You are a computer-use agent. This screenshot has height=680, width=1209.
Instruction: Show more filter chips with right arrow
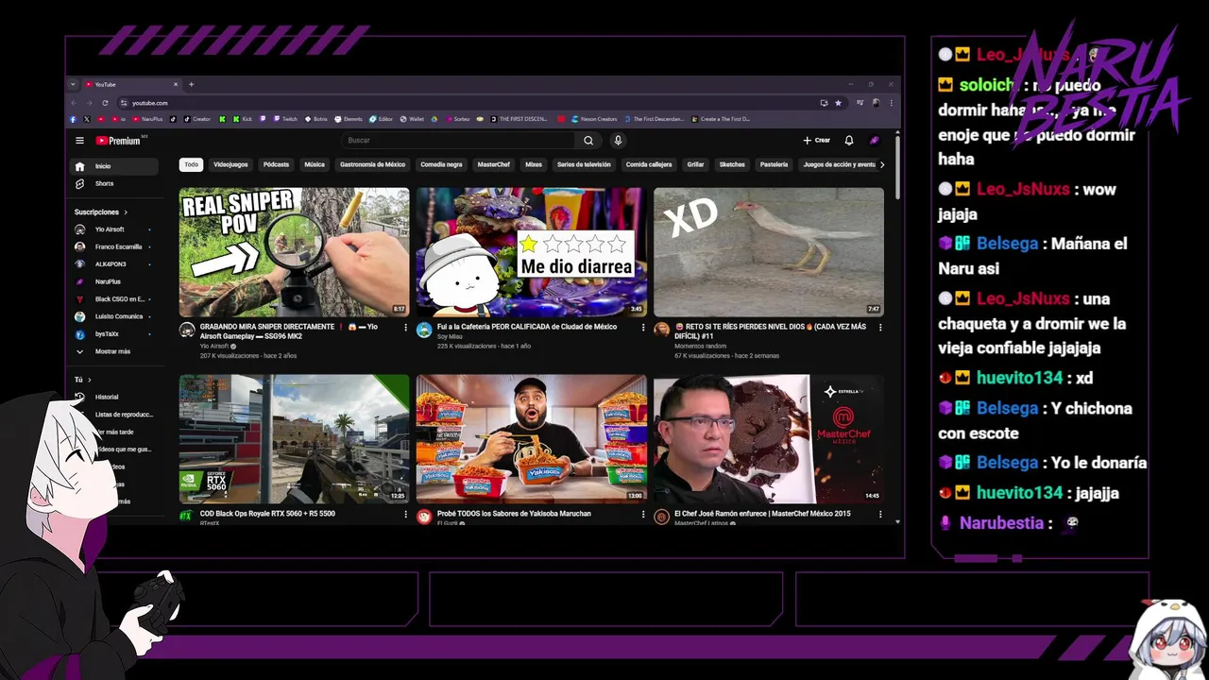pyautogui.click(x=882, y=164)
